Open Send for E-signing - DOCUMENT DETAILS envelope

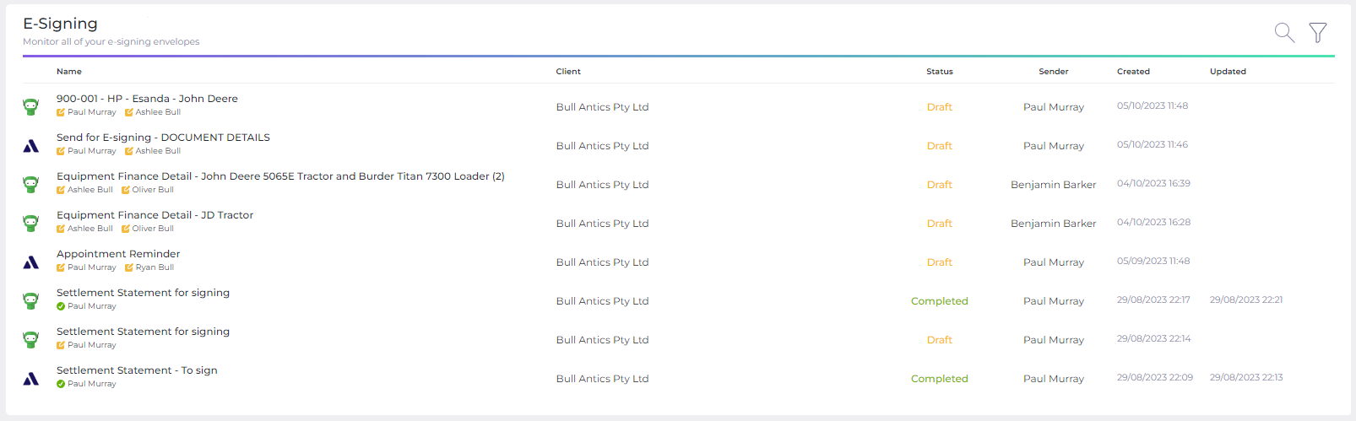pos(163,138)
